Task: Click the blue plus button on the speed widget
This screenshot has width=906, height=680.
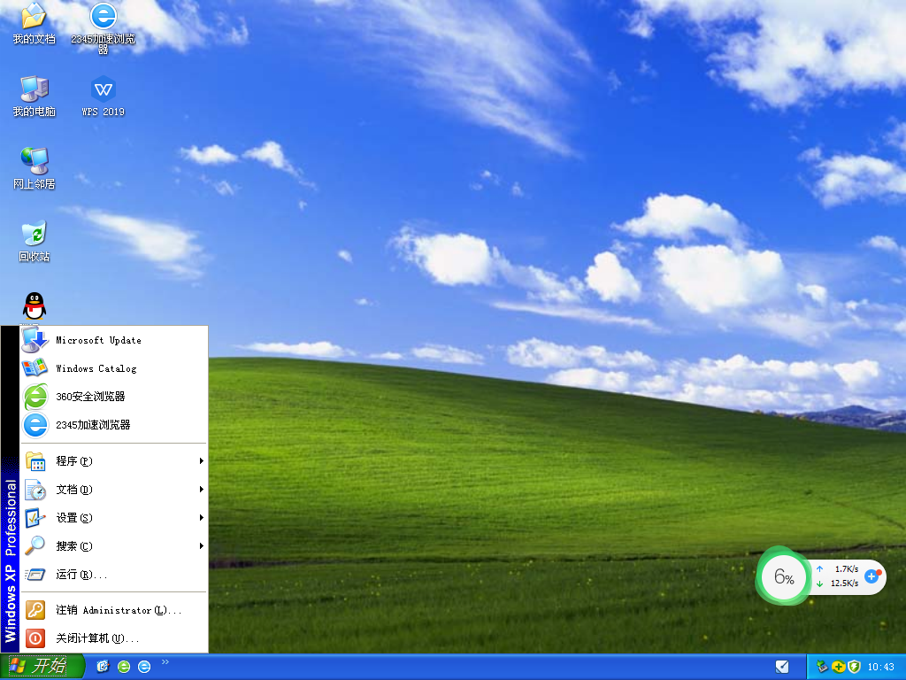Action: tap(871, 576)
